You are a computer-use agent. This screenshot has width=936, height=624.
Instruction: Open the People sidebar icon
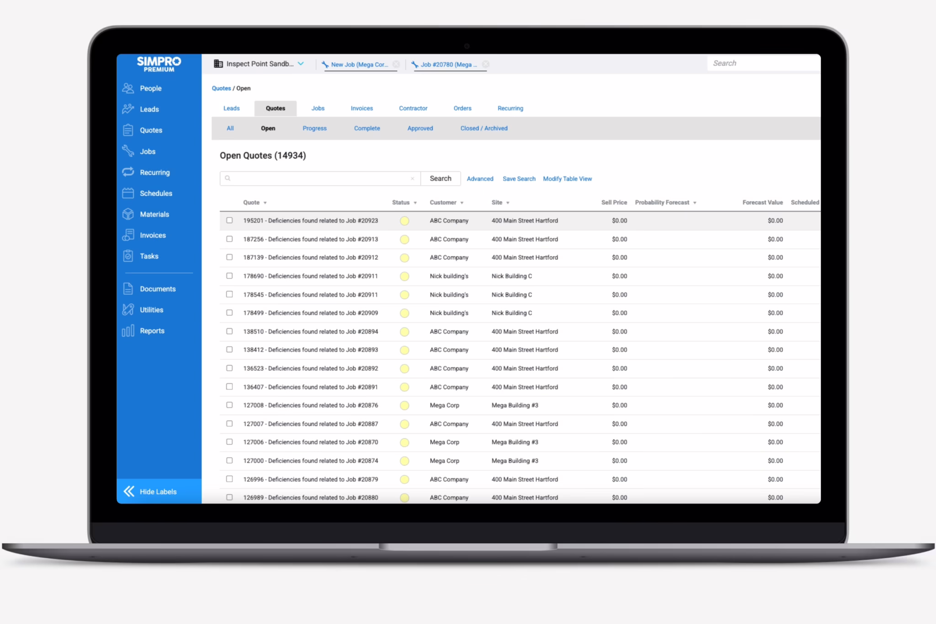128,88
